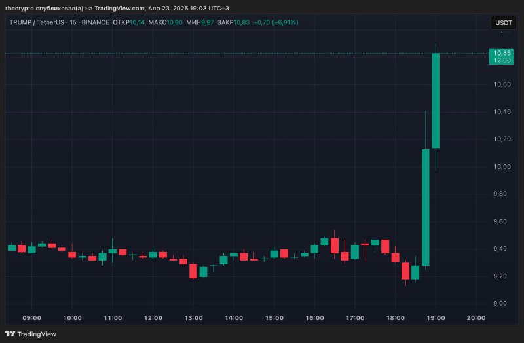The image size is (524, 343).
Task: Select the tall green 19:00 candle
Action: point(436,100)
